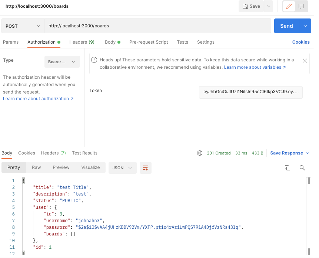Click the "boards" key on line 9

(54, 234)
